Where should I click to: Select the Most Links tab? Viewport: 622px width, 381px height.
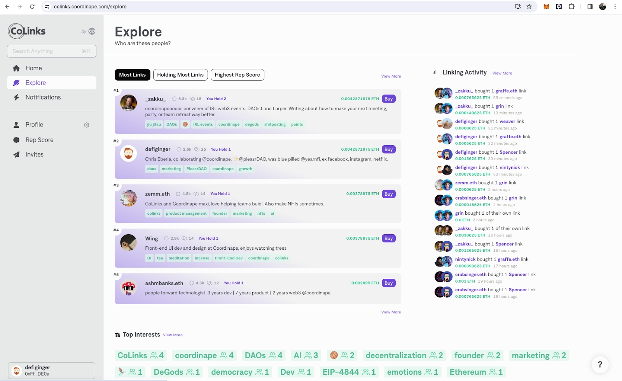tap(132, 75)
